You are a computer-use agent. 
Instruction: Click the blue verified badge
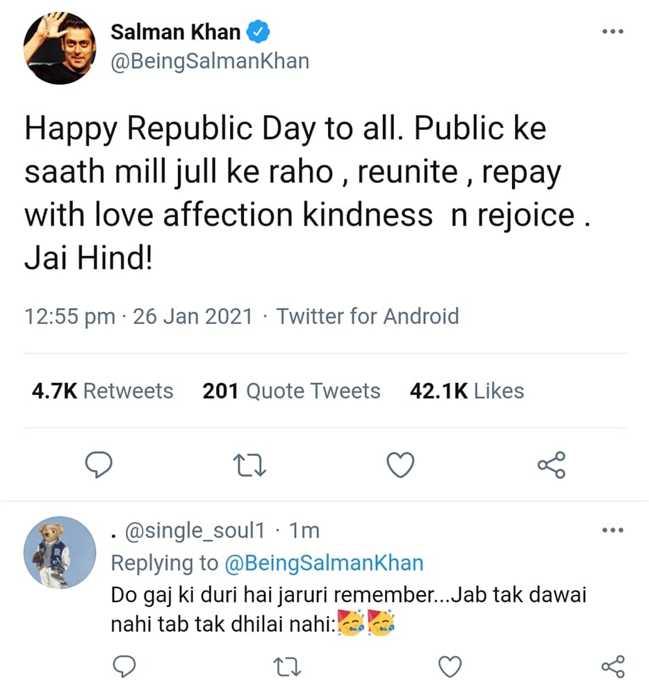258,32
